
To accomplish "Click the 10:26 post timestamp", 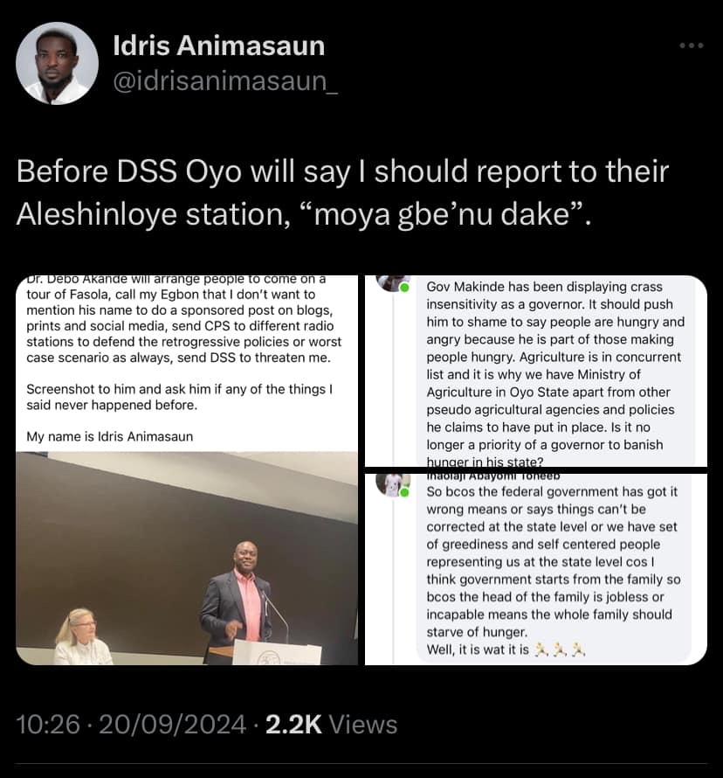I will click(x=48, y=725).
